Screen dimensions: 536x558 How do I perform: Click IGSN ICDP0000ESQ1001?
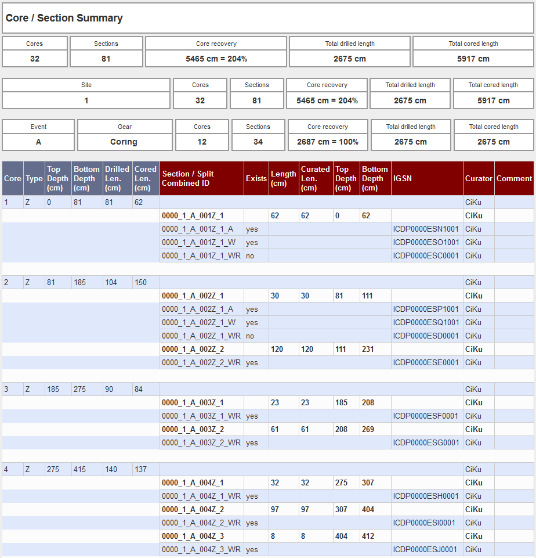pos(426,322)
